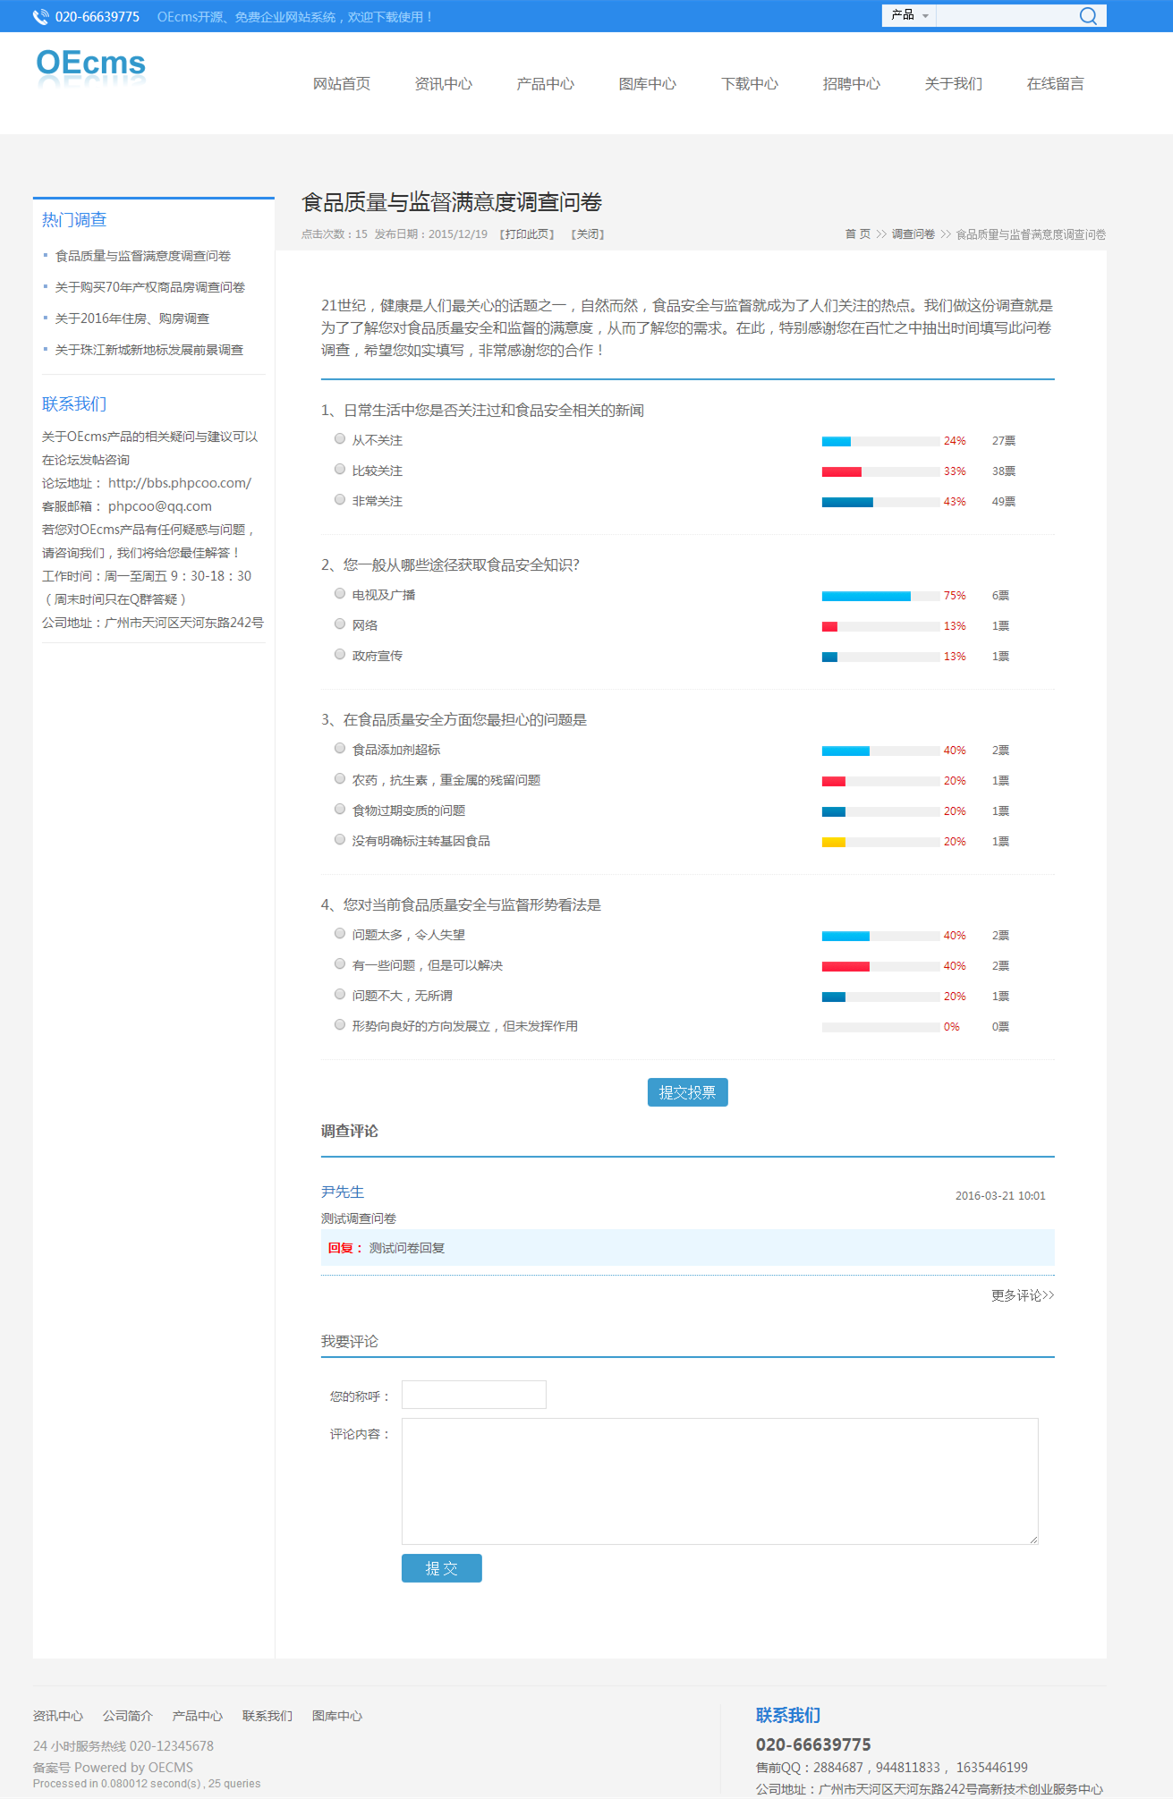Viewport: 1173px width, 1799px height.
Task: Click the 评论内容 textarea
Action: [x=719, y=1481]
